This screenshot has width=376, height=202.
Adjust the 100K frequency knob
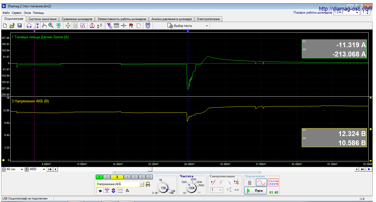point(192,188)
